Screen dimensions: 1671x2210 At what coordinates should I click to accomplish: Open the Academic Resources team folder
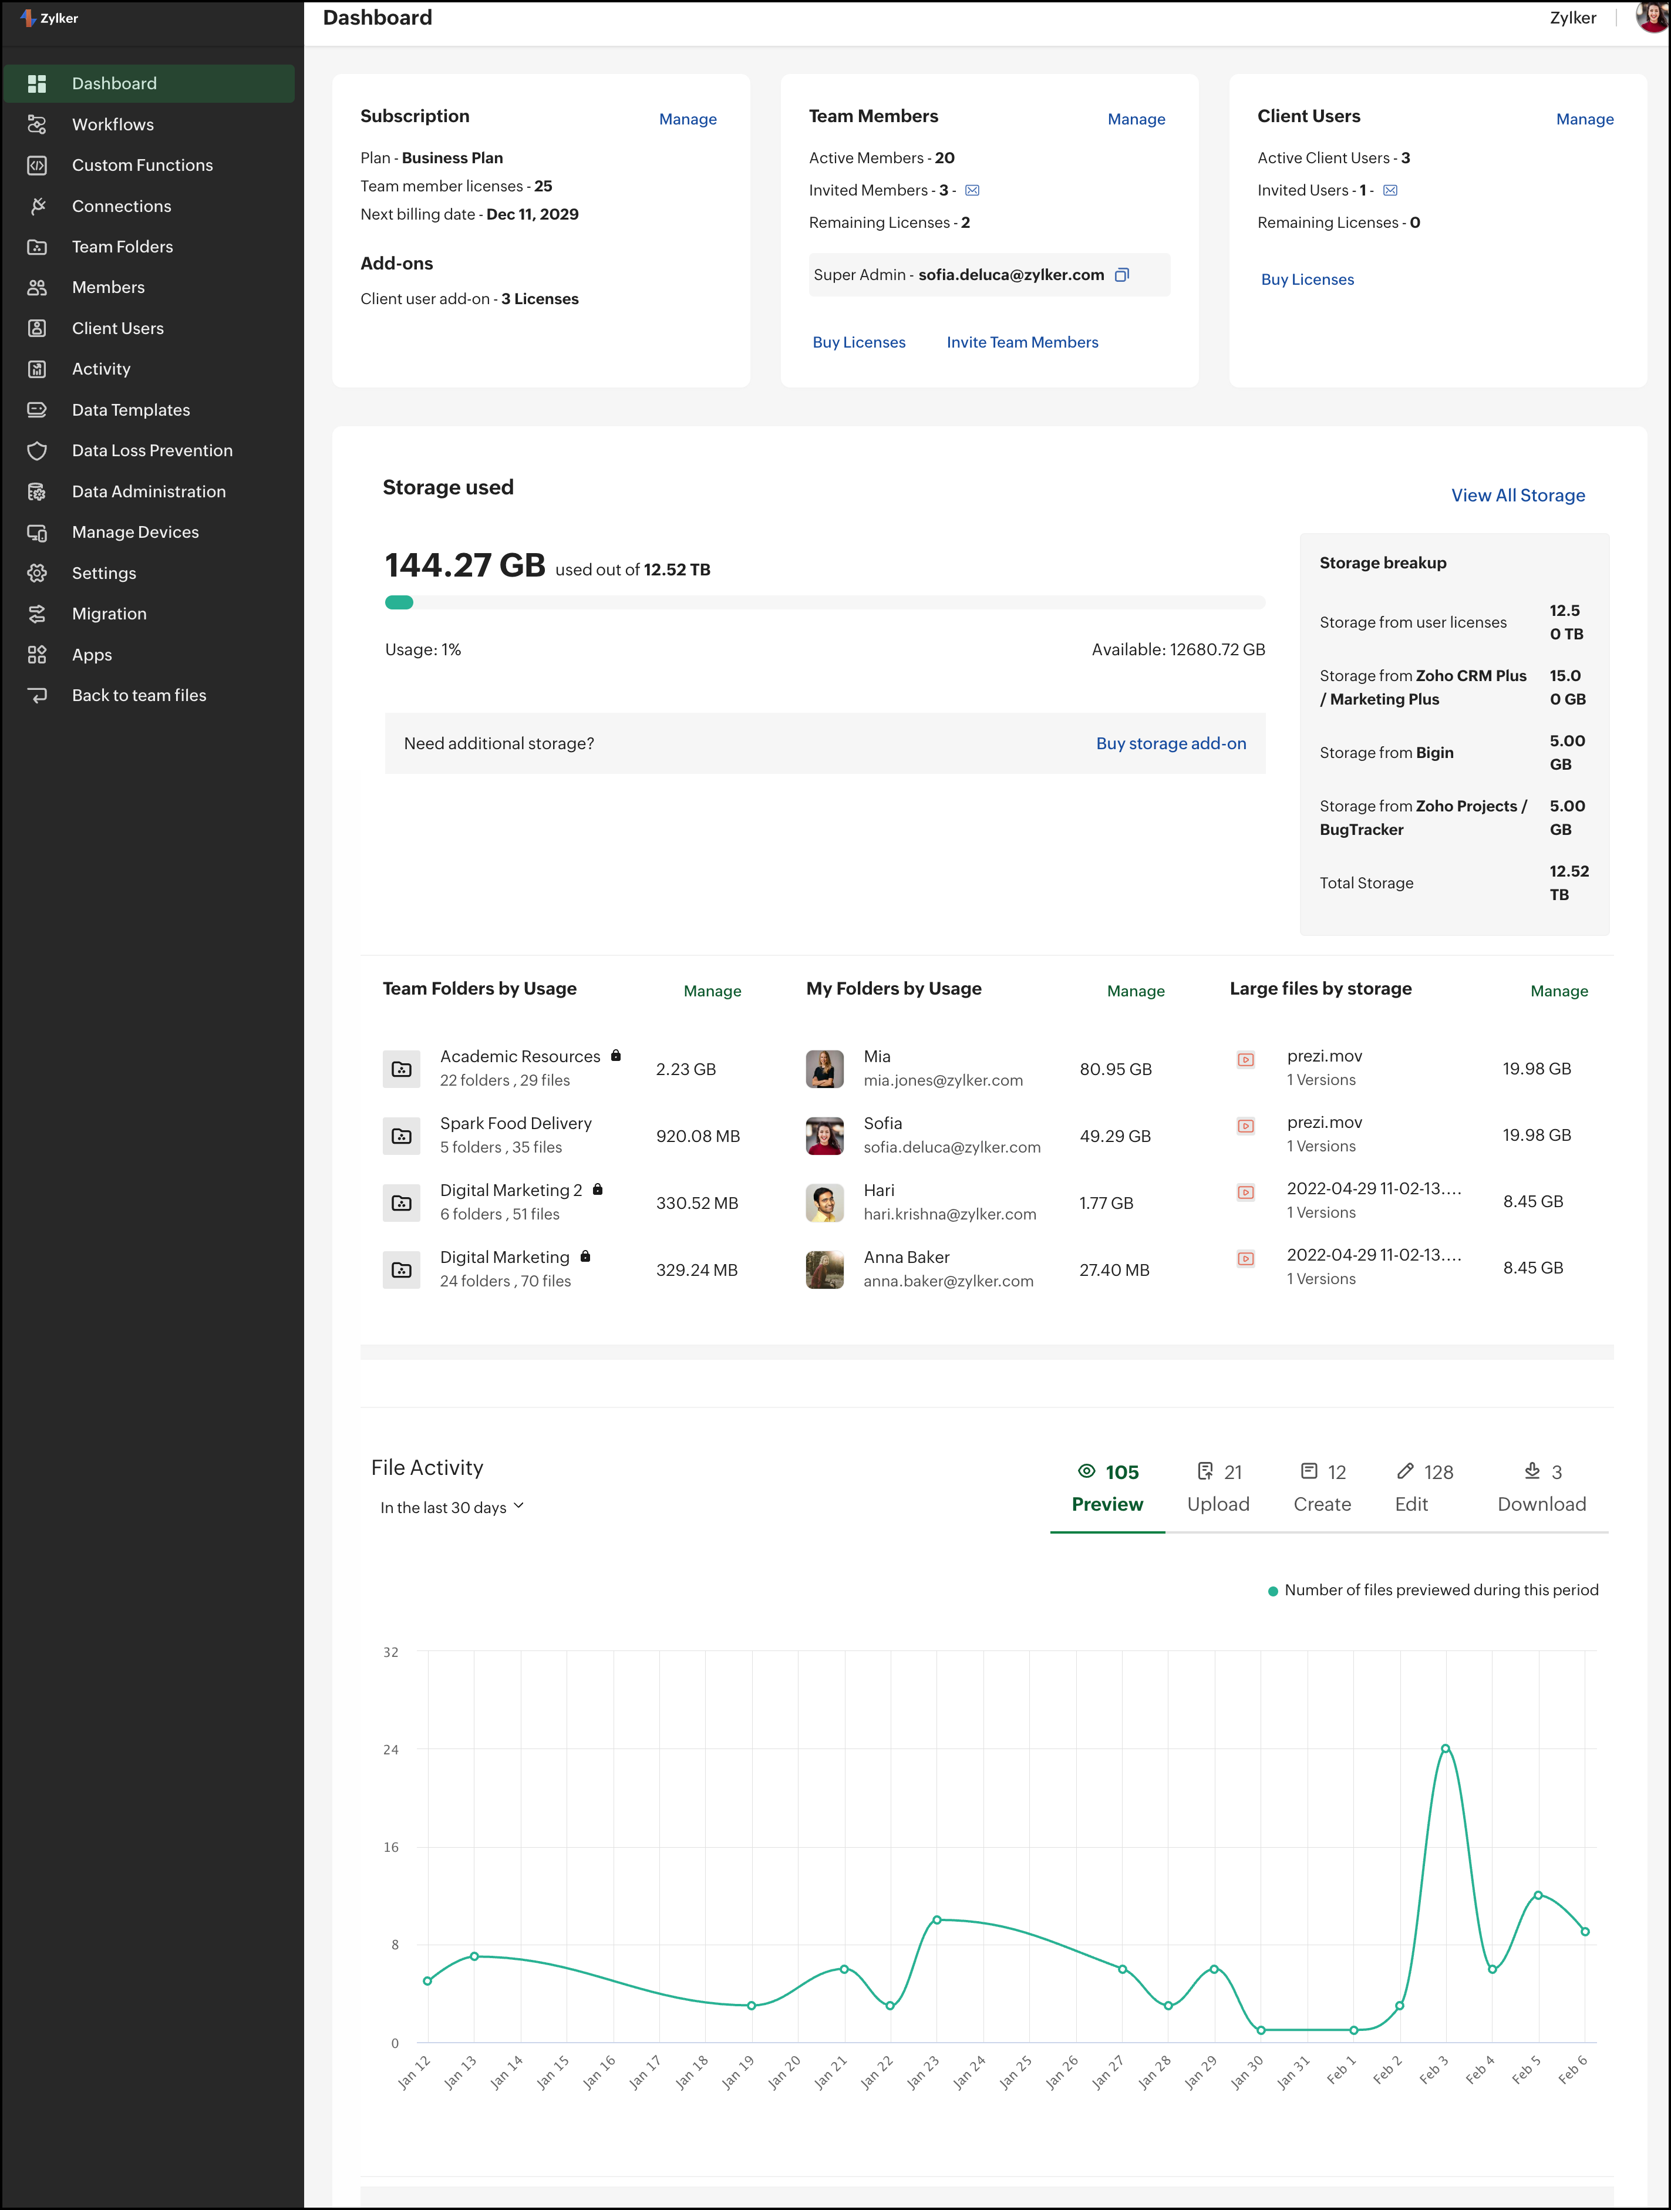coord(520,1056)
